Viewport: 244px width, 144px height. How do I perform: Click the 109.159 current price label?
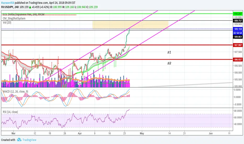tap(238, 29)
